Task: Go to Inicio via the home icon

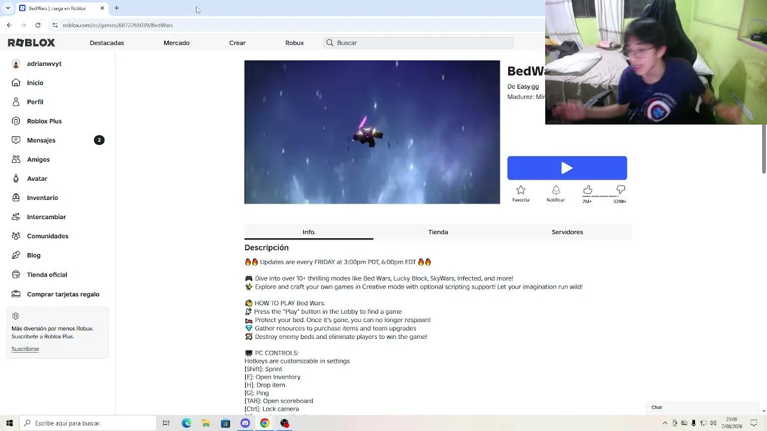Action: [x=16, y=83]
